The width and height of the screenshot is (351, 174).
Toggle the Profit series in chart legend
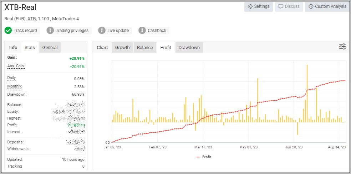204,157
